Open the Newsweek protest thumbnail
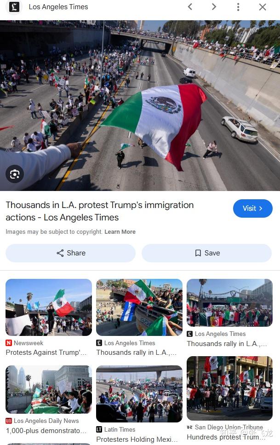Viewport: 280px width, 445px height. coord(49,307)
